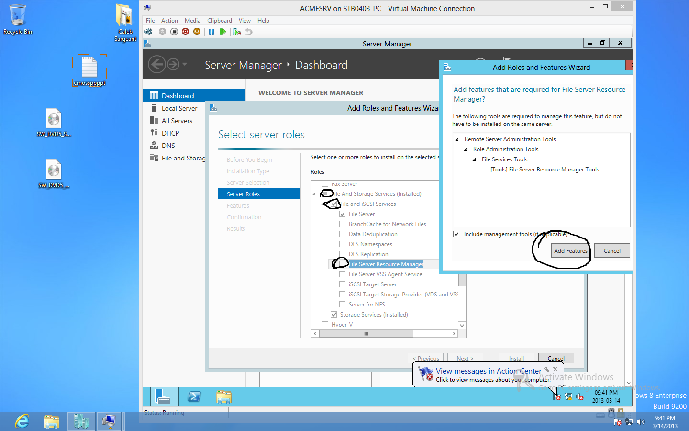Image resolution: width=689 pixels, height=431 pixels.
Task: Click the roles list scroll-left arrow
Action: point(315,334)
